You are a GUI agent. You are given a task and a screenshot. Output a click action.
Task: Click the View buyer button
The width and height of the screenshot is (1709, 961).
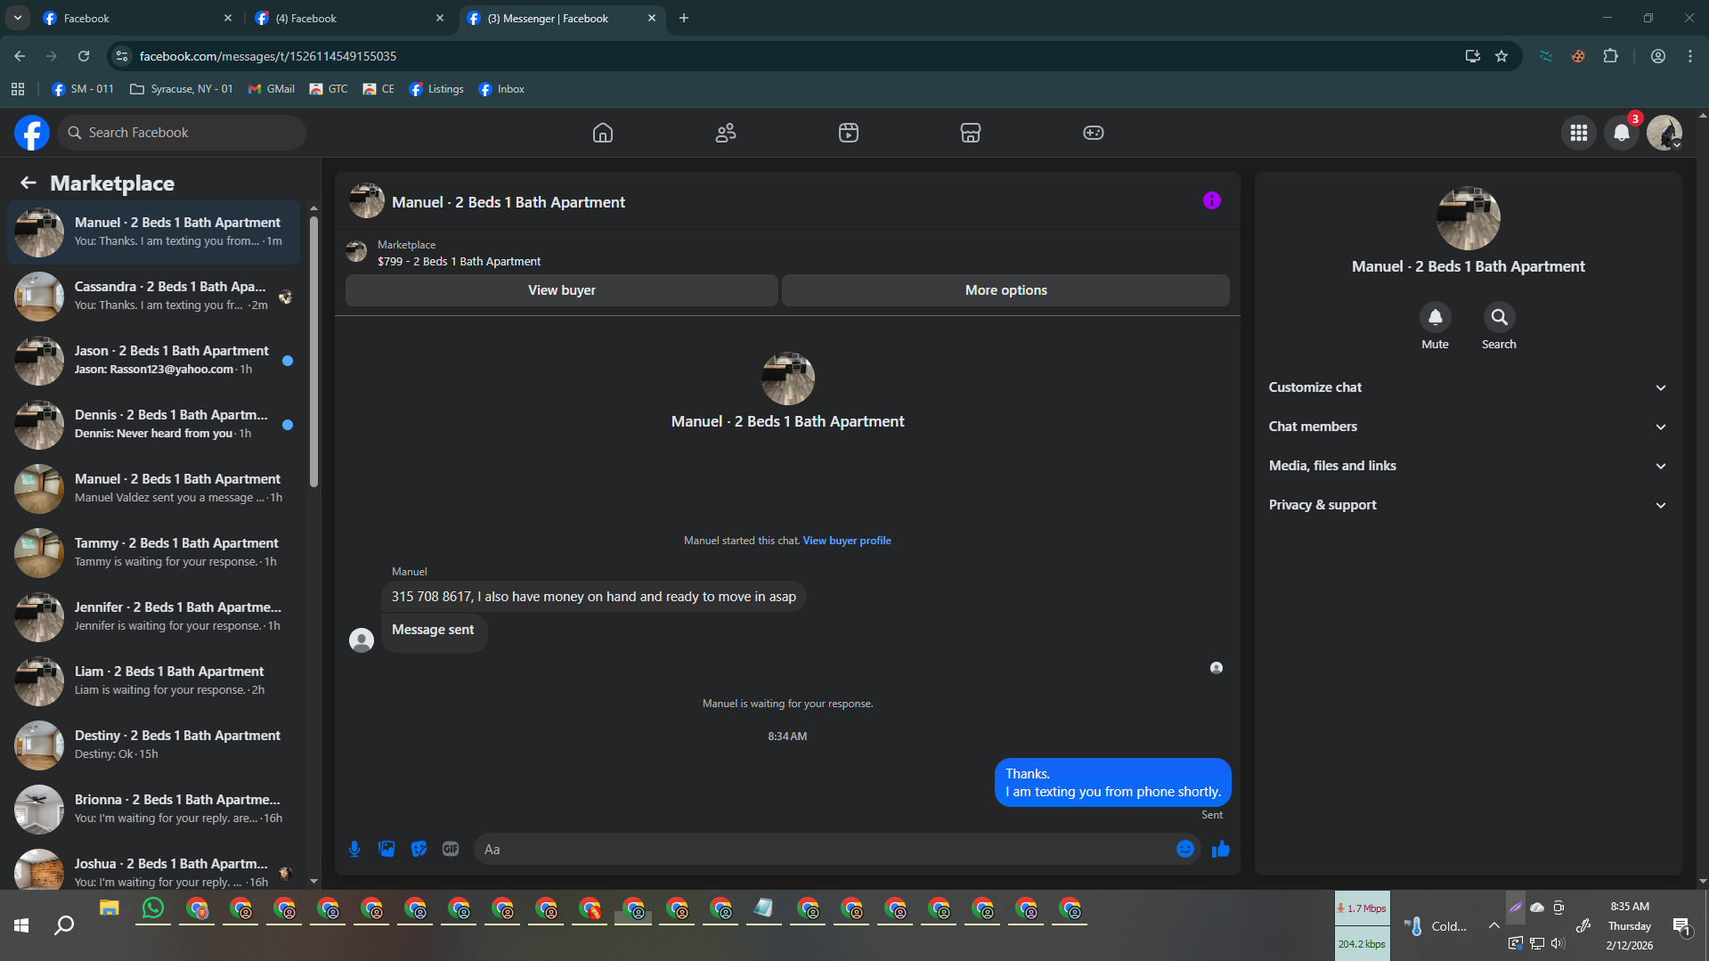pyautogui.click(x=561, y=290)
